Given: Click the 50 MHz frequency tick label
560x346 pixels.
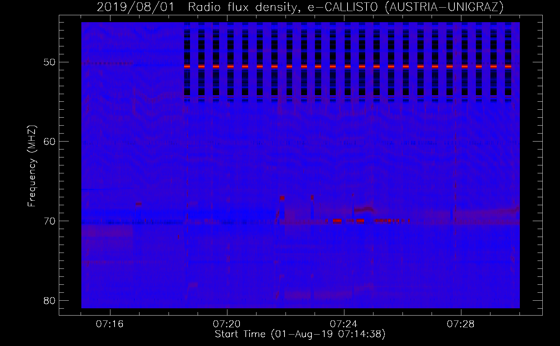Looking at the screenshot, I should tap(49, 62).
